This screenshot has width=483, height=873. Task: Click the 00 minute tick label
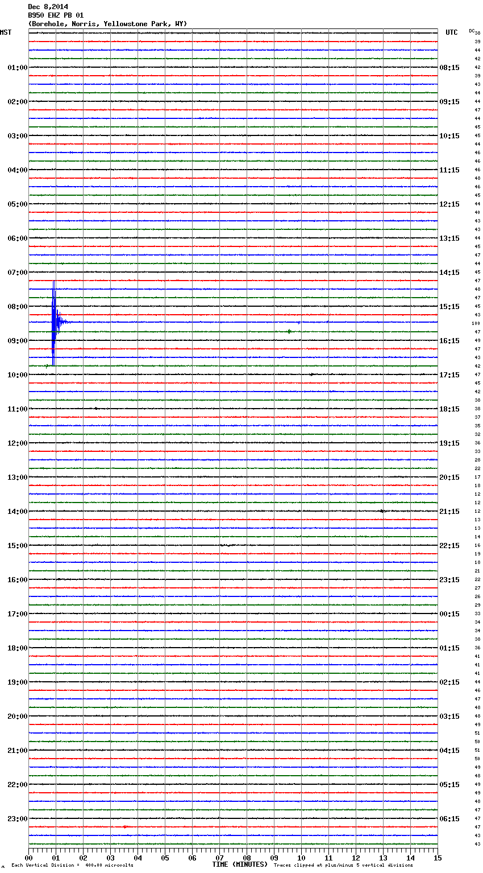(29, 858)
